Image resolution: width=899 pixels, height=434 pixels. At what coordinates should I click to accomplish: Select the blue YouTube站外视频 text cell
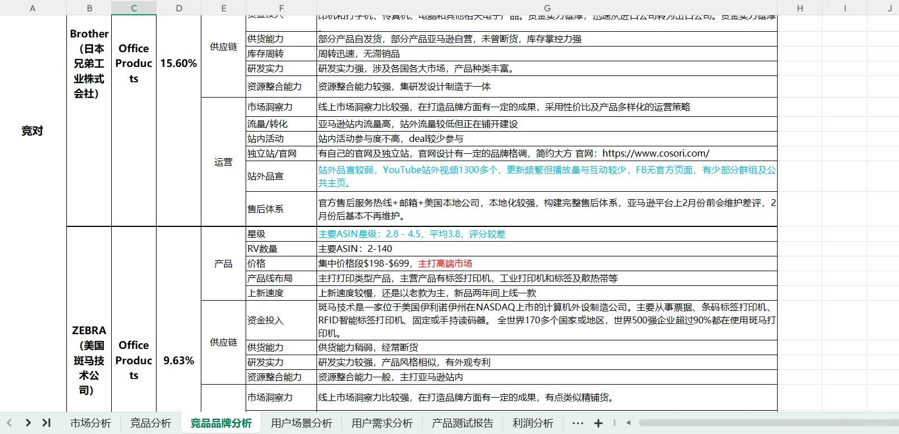(547, 176)
